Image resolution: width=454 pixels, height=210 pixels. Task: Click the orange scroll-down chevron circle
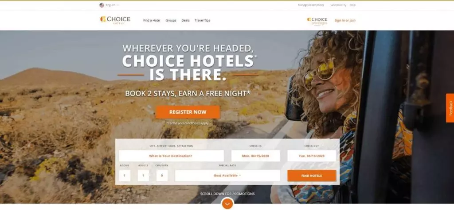coord(227,204)
